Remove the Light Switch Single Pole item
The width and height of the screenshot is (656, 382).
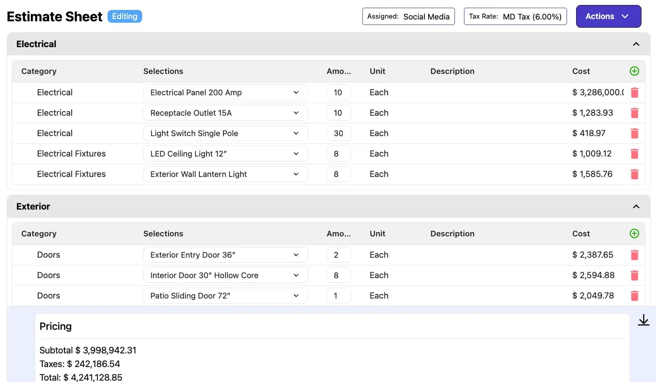634,133
